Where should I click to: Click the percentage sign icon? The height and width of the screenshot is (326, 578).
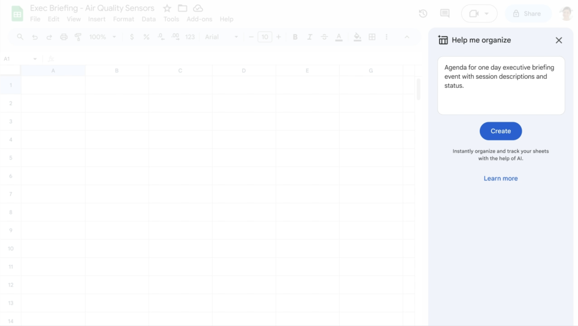tap(146, 37)
